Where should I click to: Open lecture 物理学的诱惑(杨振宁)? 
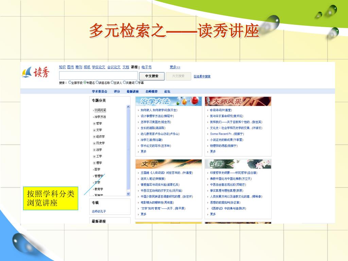[224, 146]
